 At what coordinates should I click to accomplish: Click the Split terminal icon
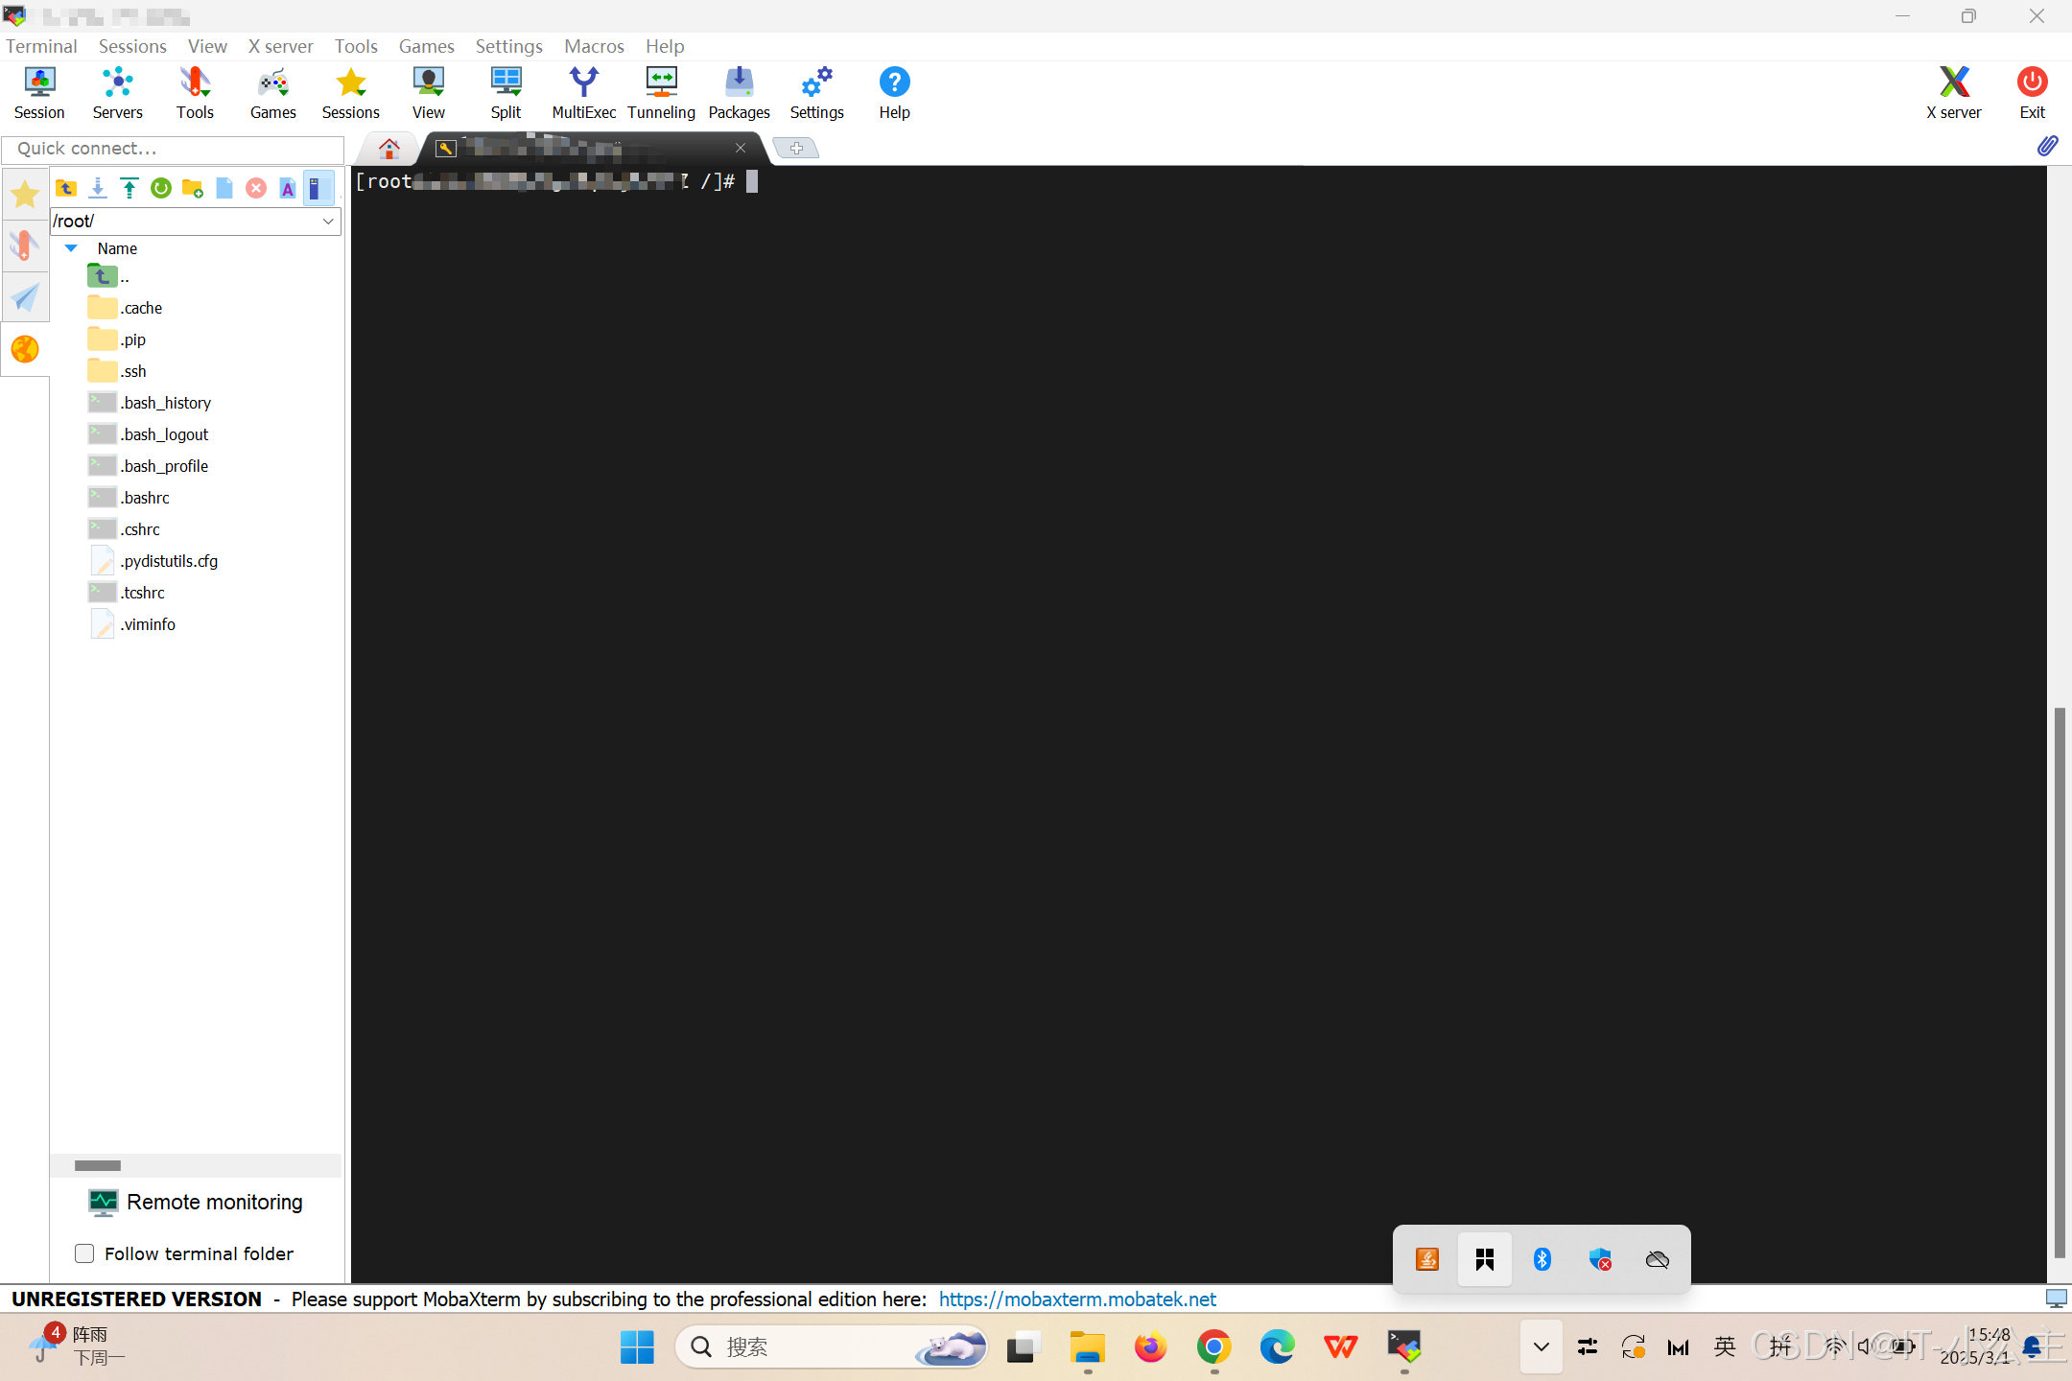[506, 93]
